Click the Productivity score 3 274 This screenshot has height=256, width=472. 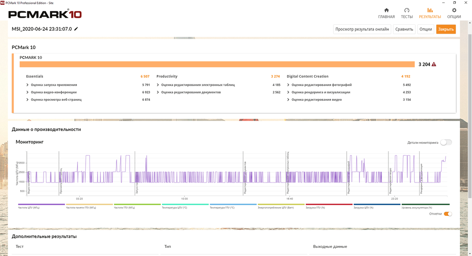pos(275,76)
